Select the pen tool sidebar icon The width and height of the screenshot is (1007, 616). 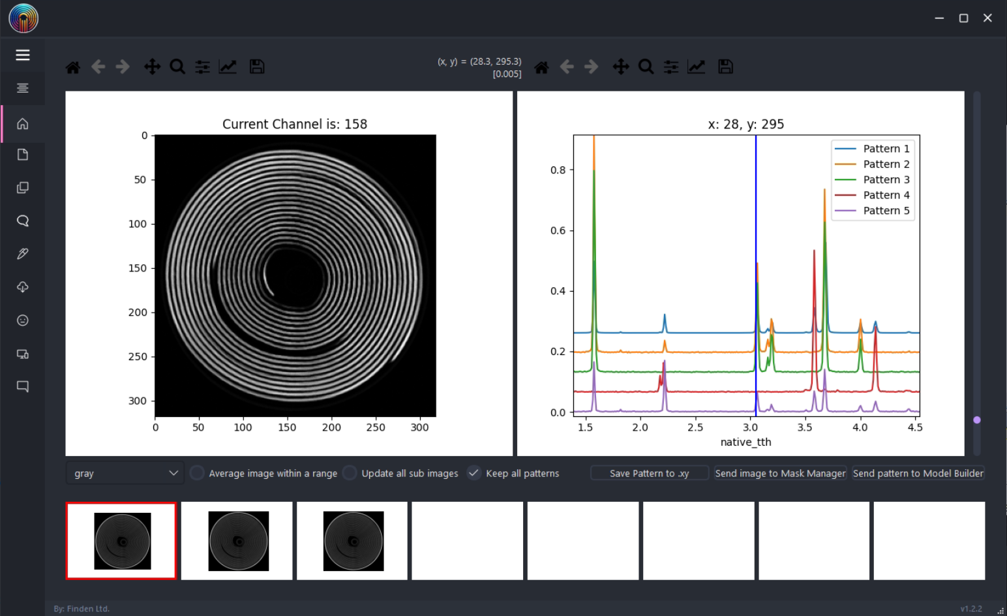pyautogui.click(x=23, y=254)
